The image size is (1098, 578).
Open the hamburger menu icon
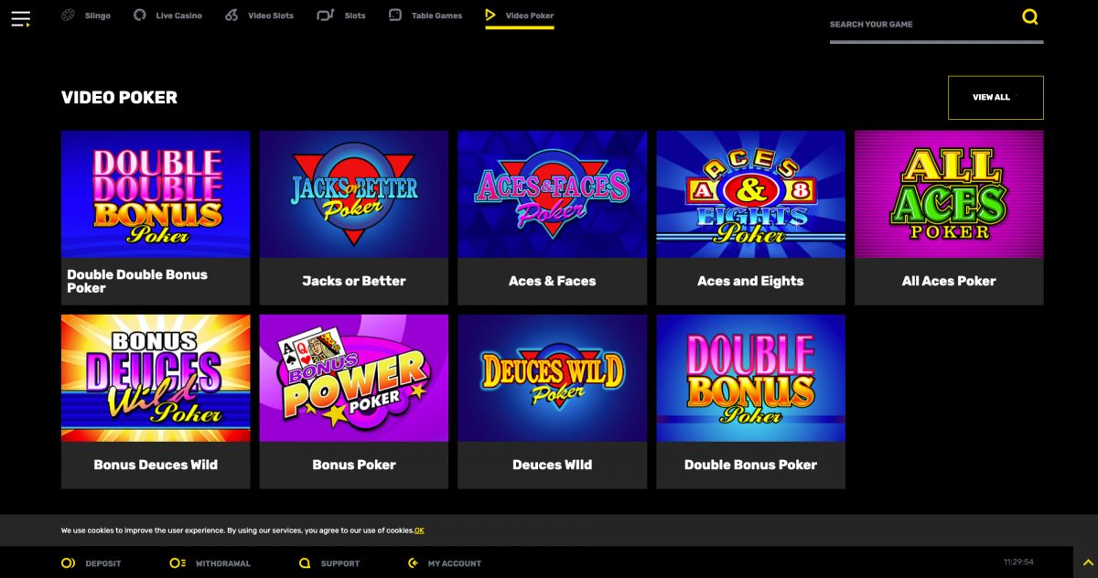(x=20, y=18)
